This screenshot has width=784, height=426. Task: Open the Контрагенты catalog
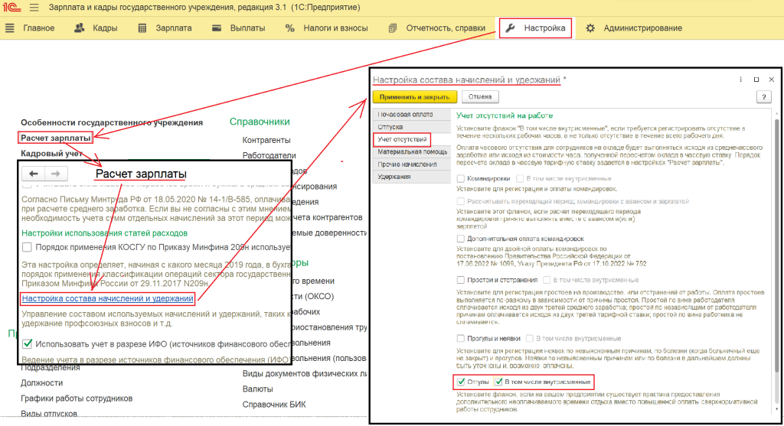[266, 140]
